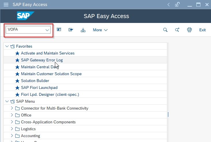Open SAP Gateway Error Log favorite
211x142 pixels.
[x=42, y=60]
